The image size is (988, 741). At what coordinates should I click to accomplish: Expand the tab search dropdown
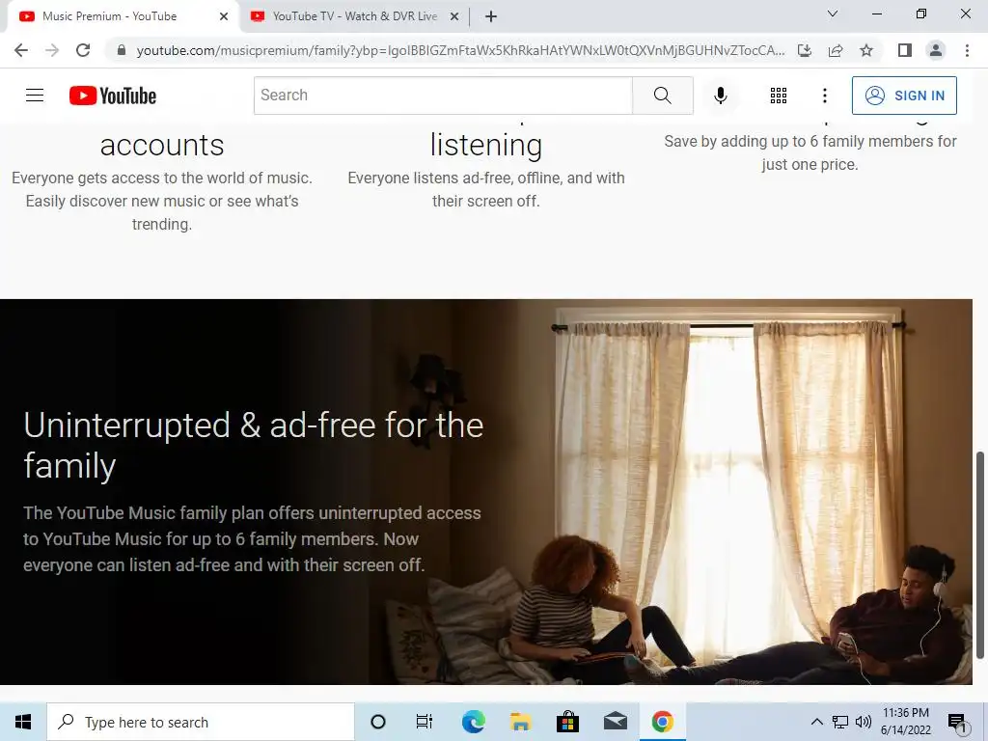pyautogui.click(x=833, y=14)
